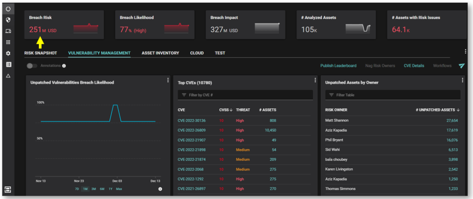The height and width of the screenshot is (199, 473).
Task: Open the shield security icon in sidebar
Action: [x=8, y=20]
